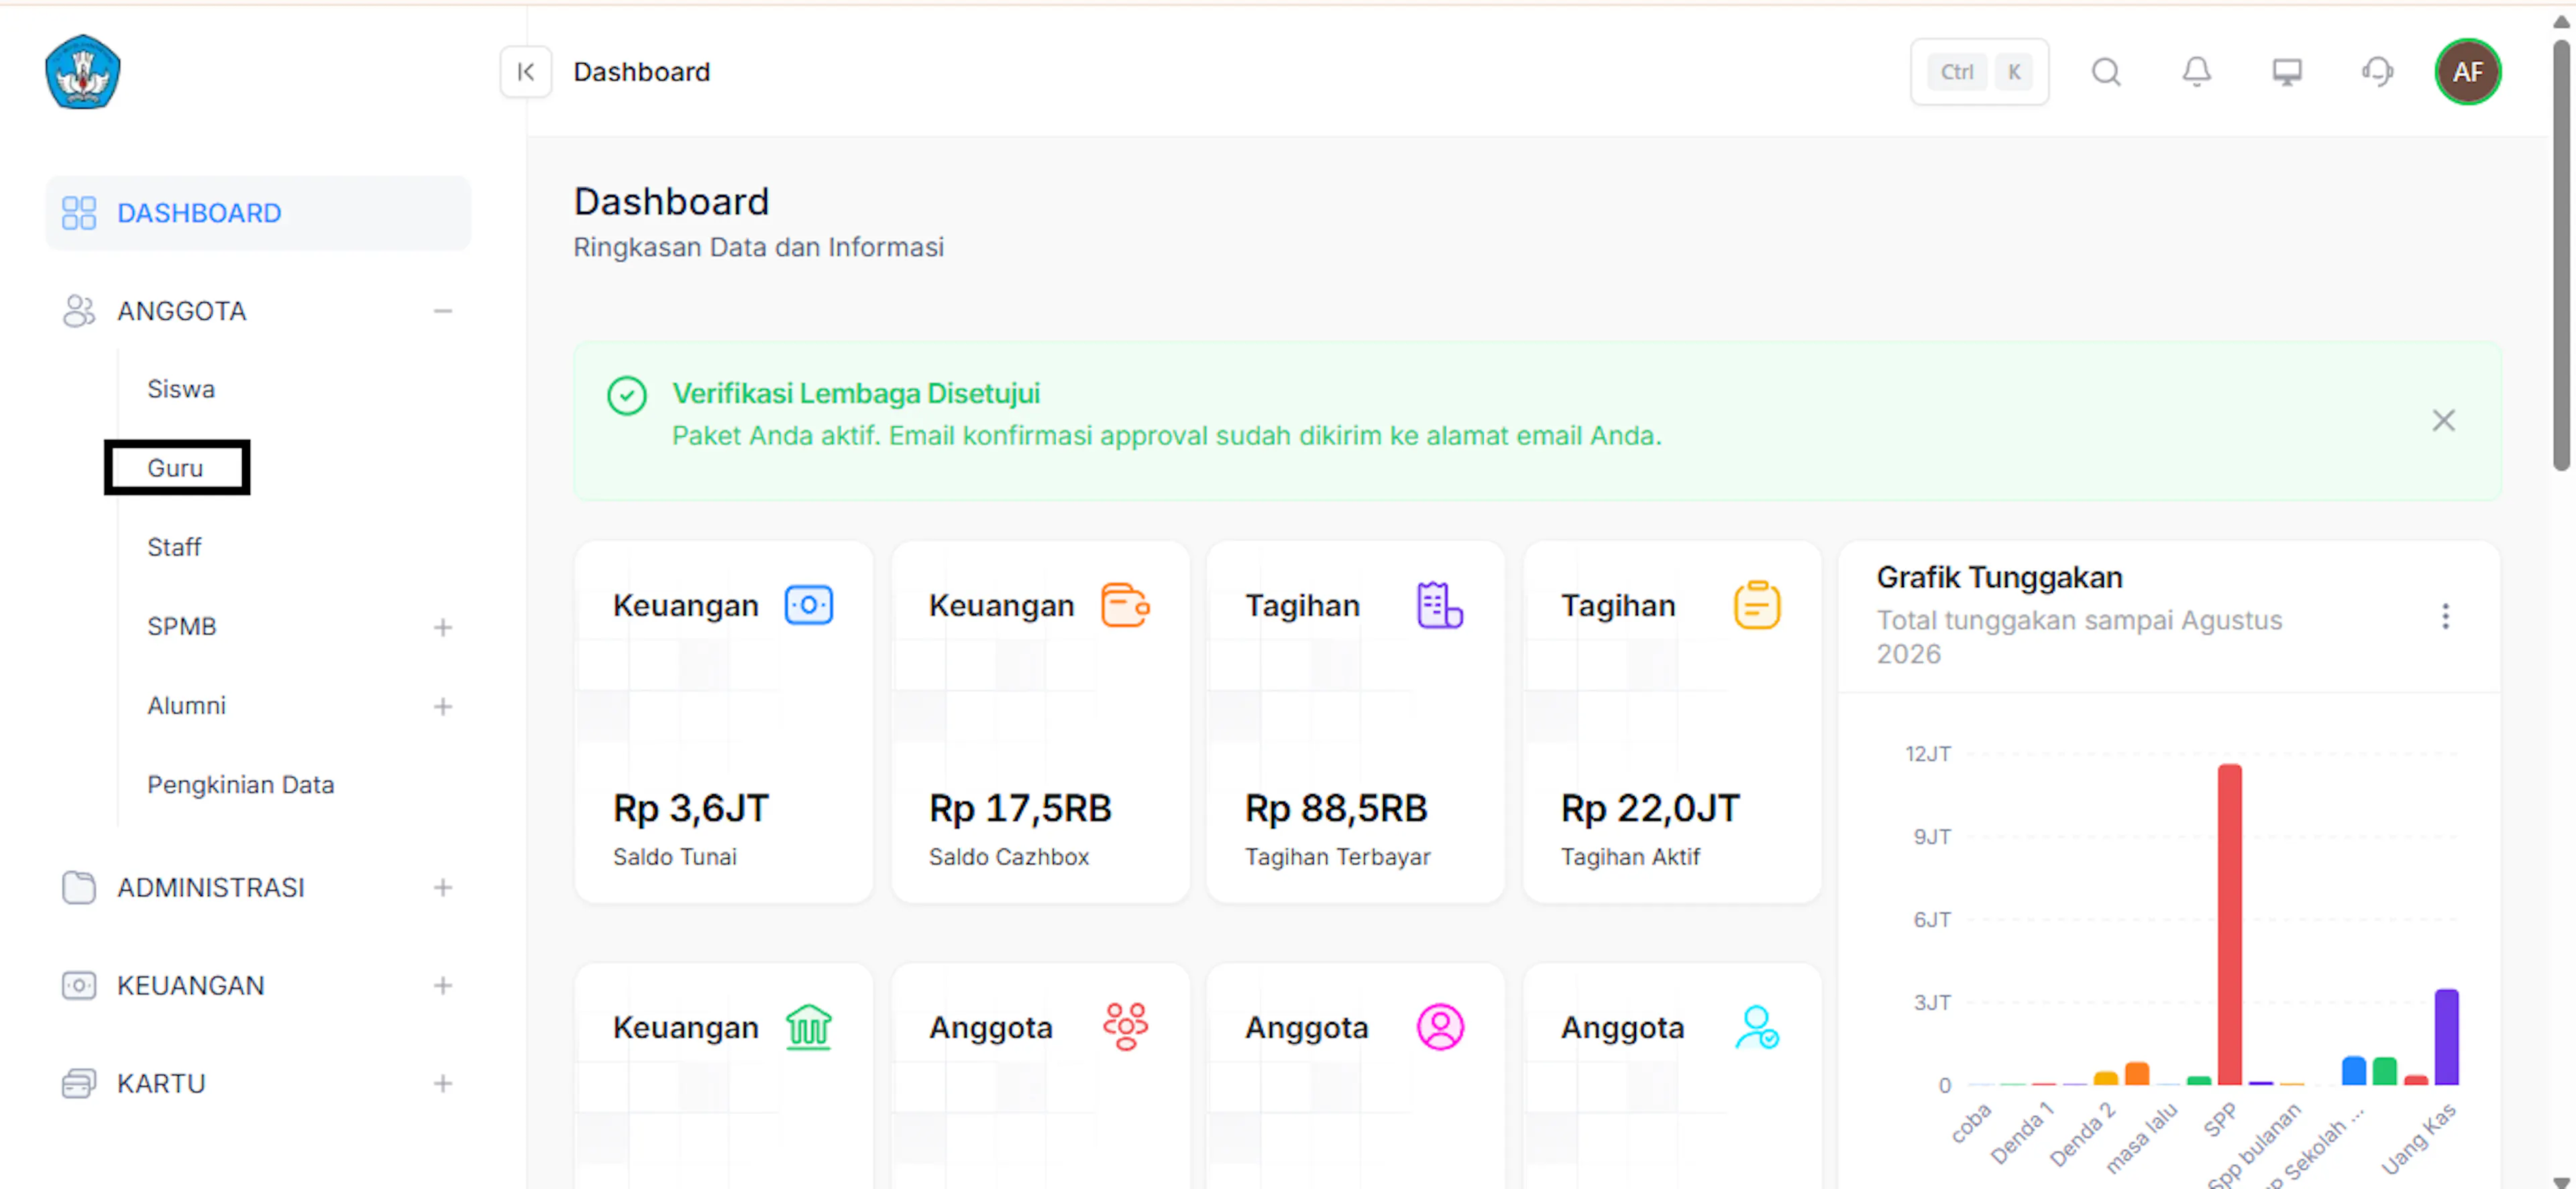Click the Anggota people icon in sidebar
The width and height of the screenshot is (2576, 1189).
point(79,311)
